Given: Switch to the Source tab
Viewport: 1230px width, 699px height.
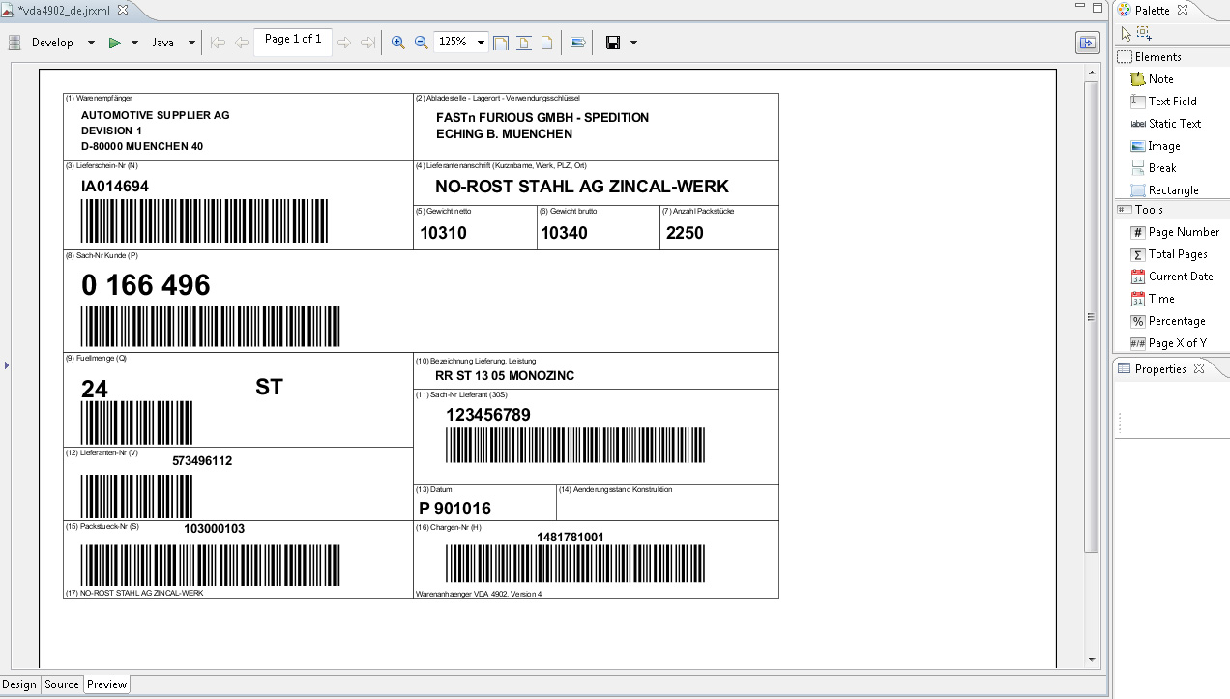Looking at the screenshot, I should 62,684.
